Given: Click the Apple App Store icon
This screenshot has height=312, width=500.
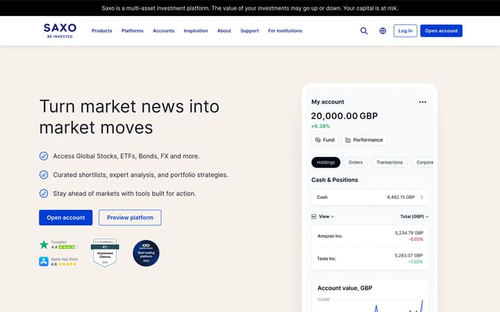Looking at the screenshot, I should (x=44, y=261).
